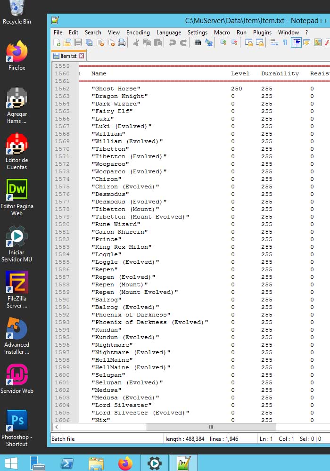Click the Copy toolbar icon

pos(147,43)
